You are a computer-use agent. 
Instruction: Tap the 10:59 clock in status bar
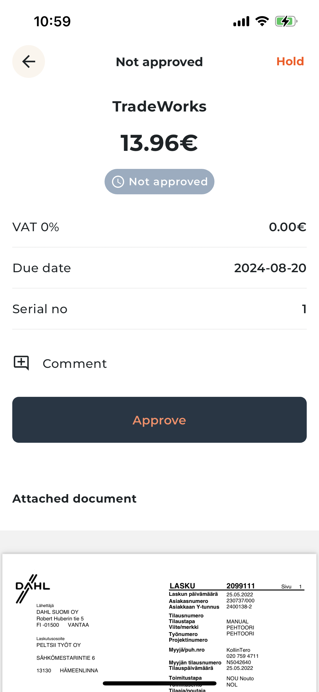click(x=52, y=21)
